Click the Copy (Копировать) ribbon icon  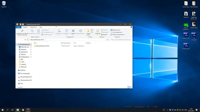(x=32, y=32)
